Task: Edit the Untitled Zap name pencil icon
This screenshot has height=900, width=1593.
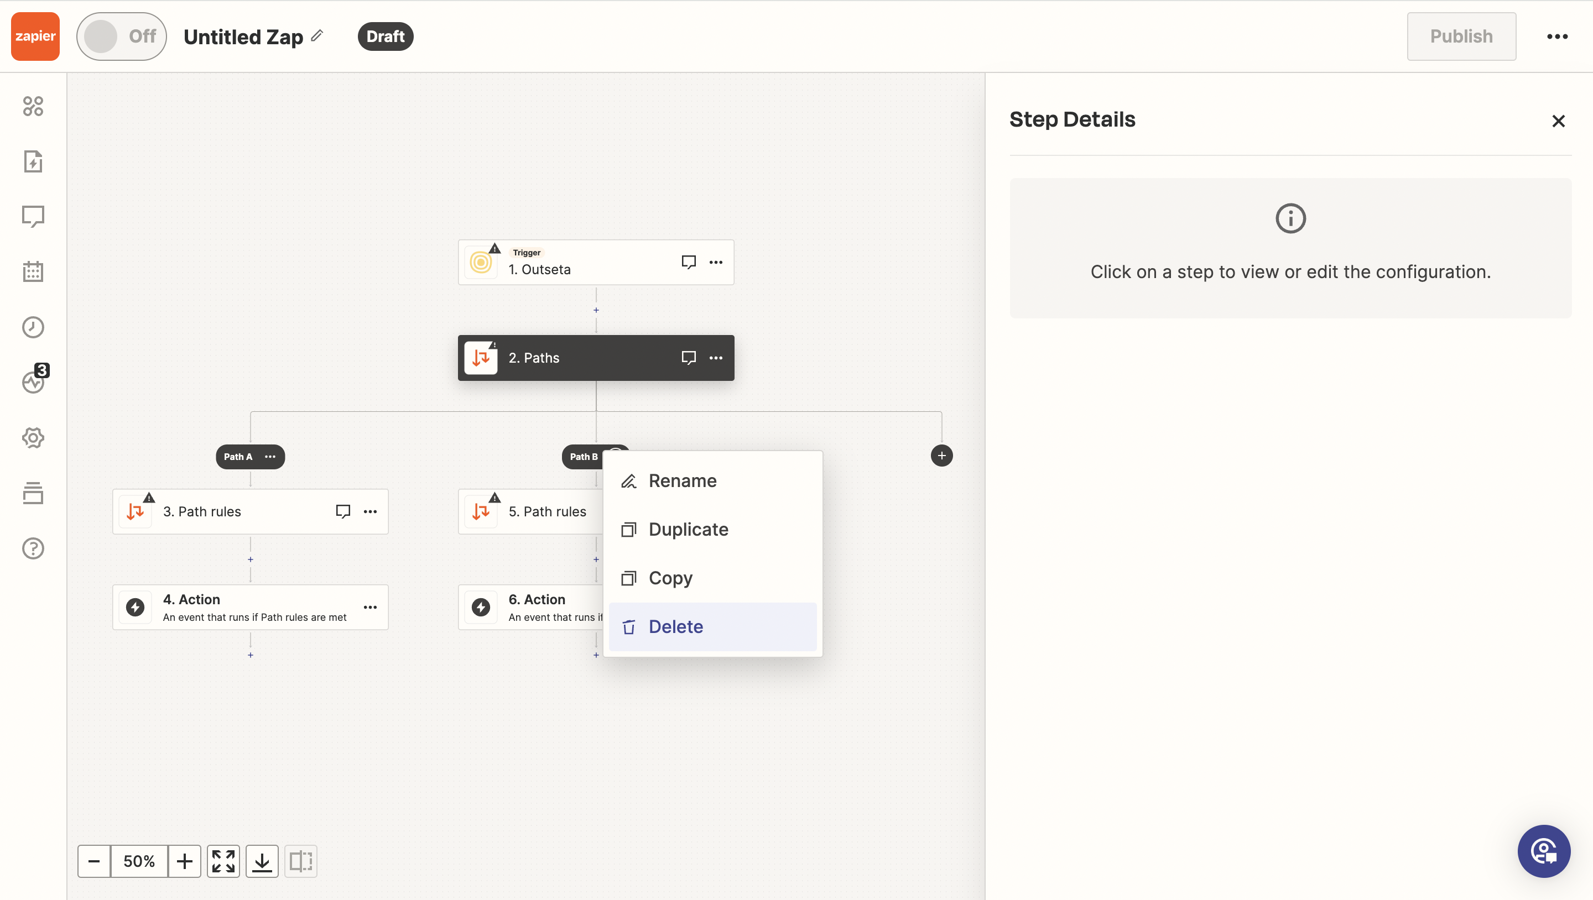Action: 316,36
